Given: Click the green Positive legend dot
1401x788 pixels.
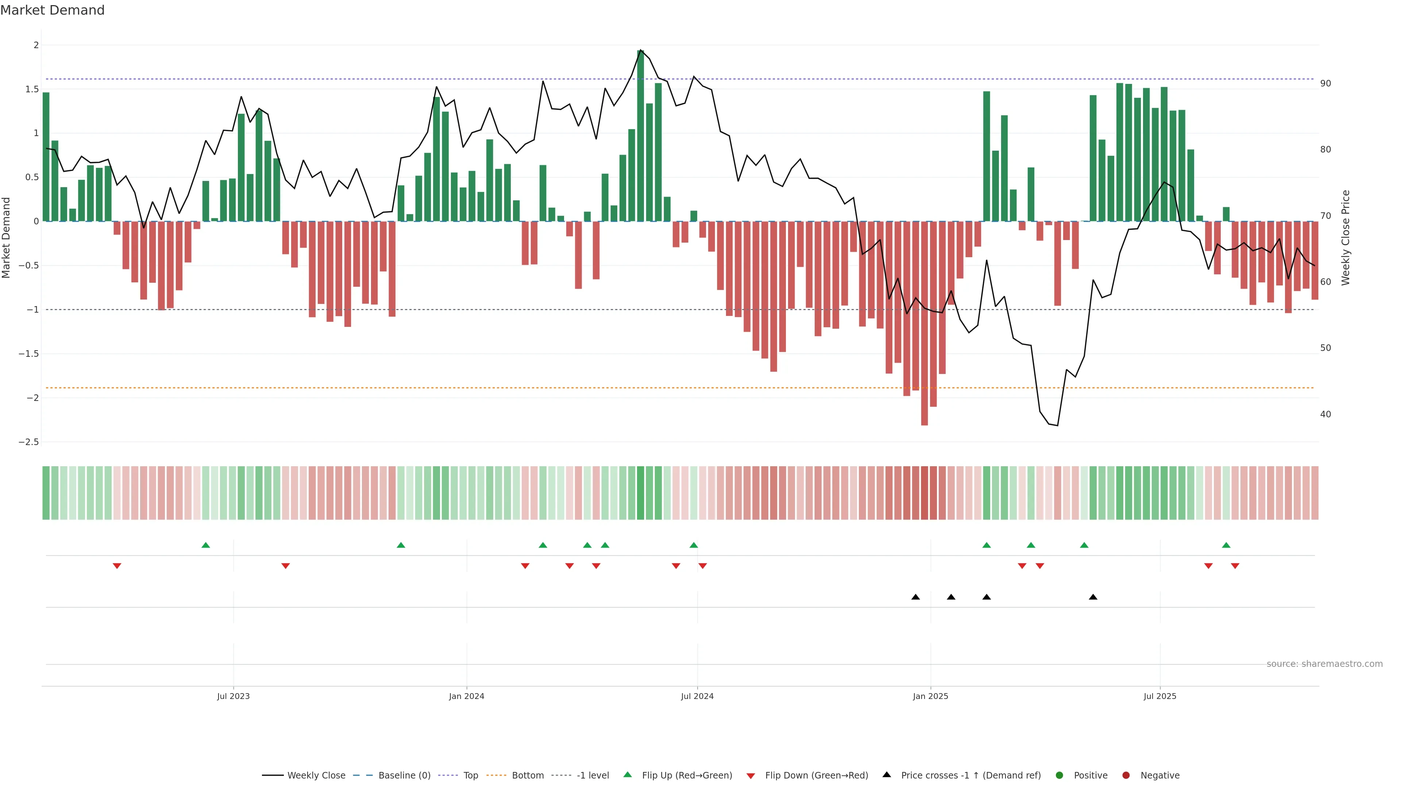Looking at the screenshot, I should 1059,776.
